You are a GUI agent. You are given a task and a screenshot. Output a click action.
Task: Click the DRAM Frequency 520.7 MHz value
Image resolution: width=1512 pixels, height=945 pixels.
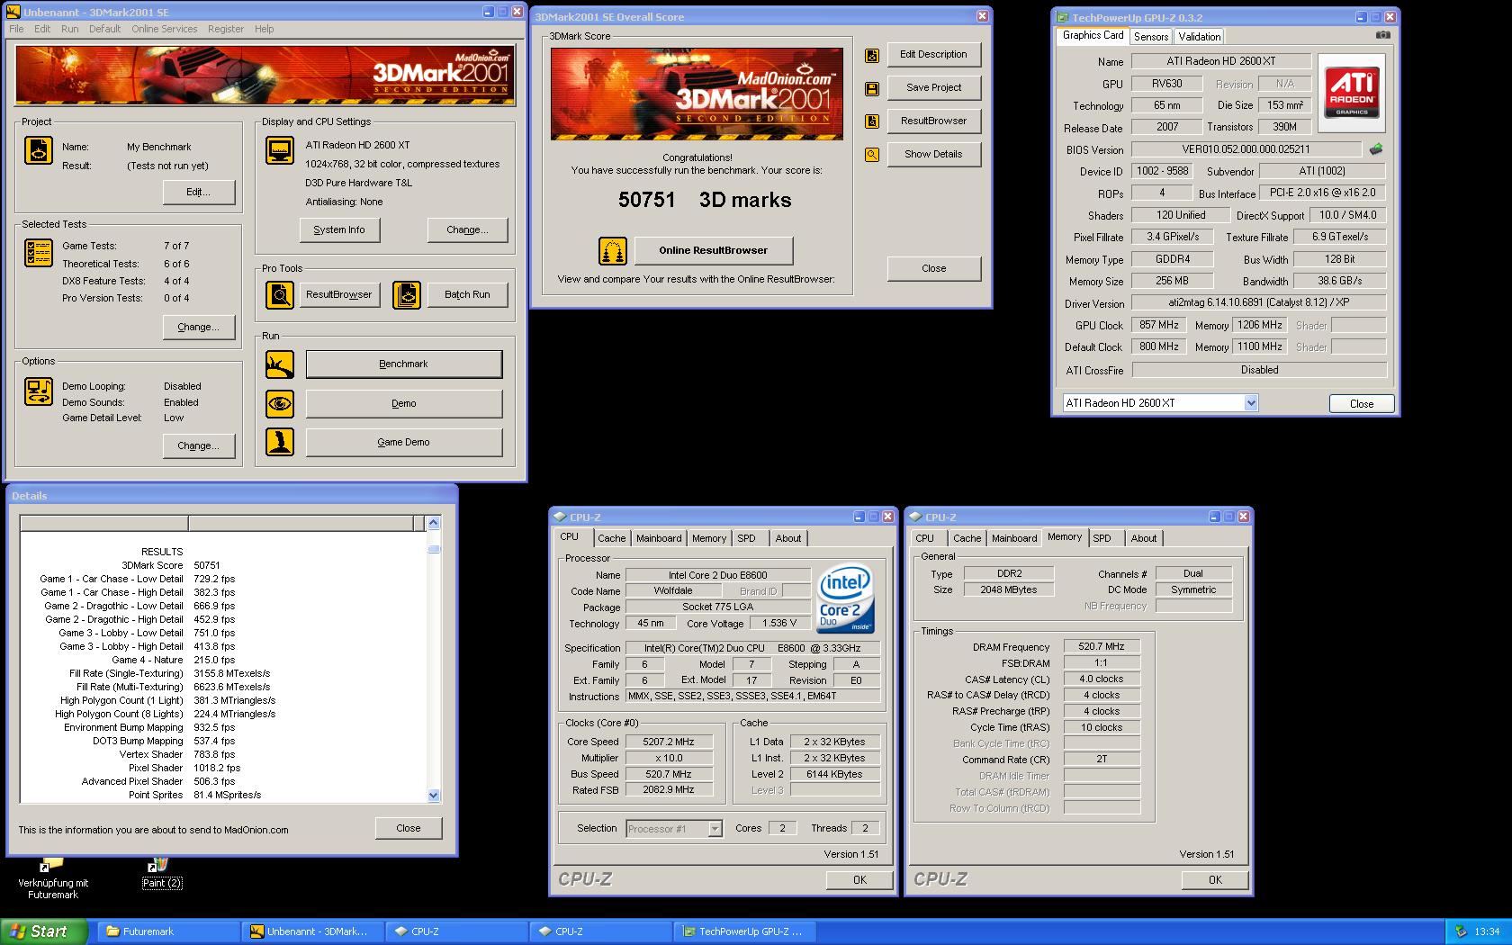pyautogui.click(x=1102, y=646)
